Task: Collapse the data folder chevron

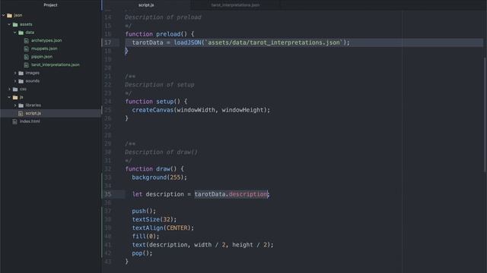Action: click(14, 32)
